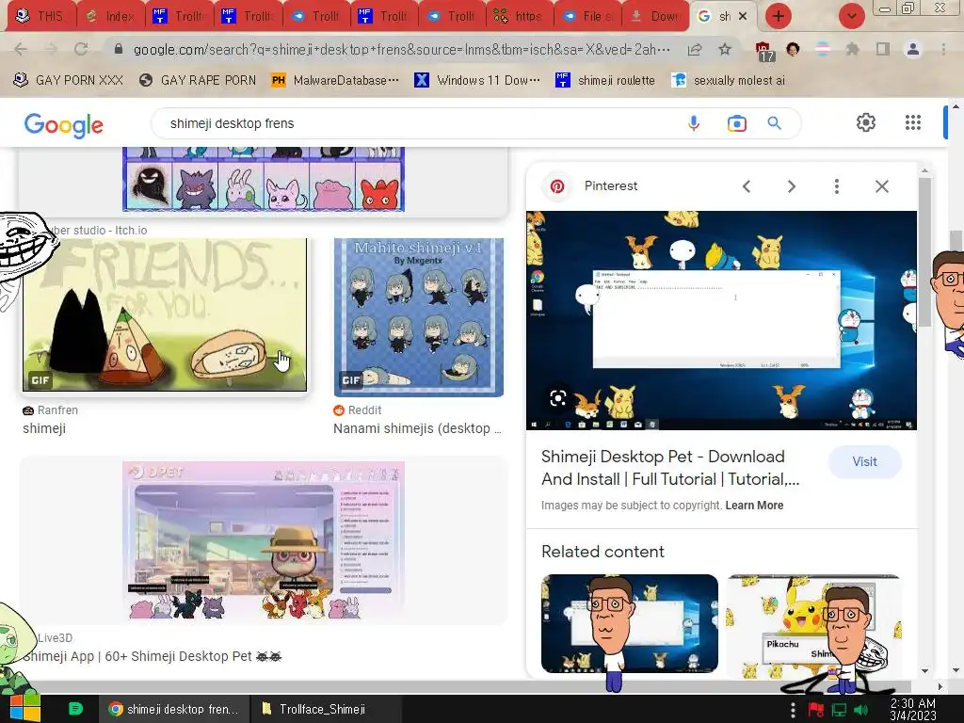
Task: Open the Pikachu related content thumbnail
Action: (x=814, y=626)
